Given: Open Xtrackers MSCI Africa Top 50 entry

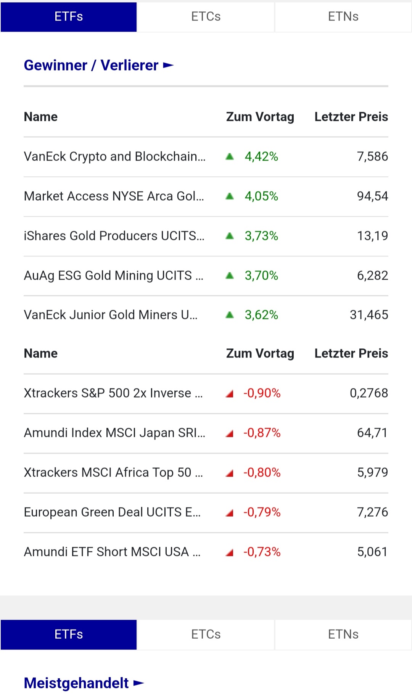Looking at the screenshot, I should [113, 472].
